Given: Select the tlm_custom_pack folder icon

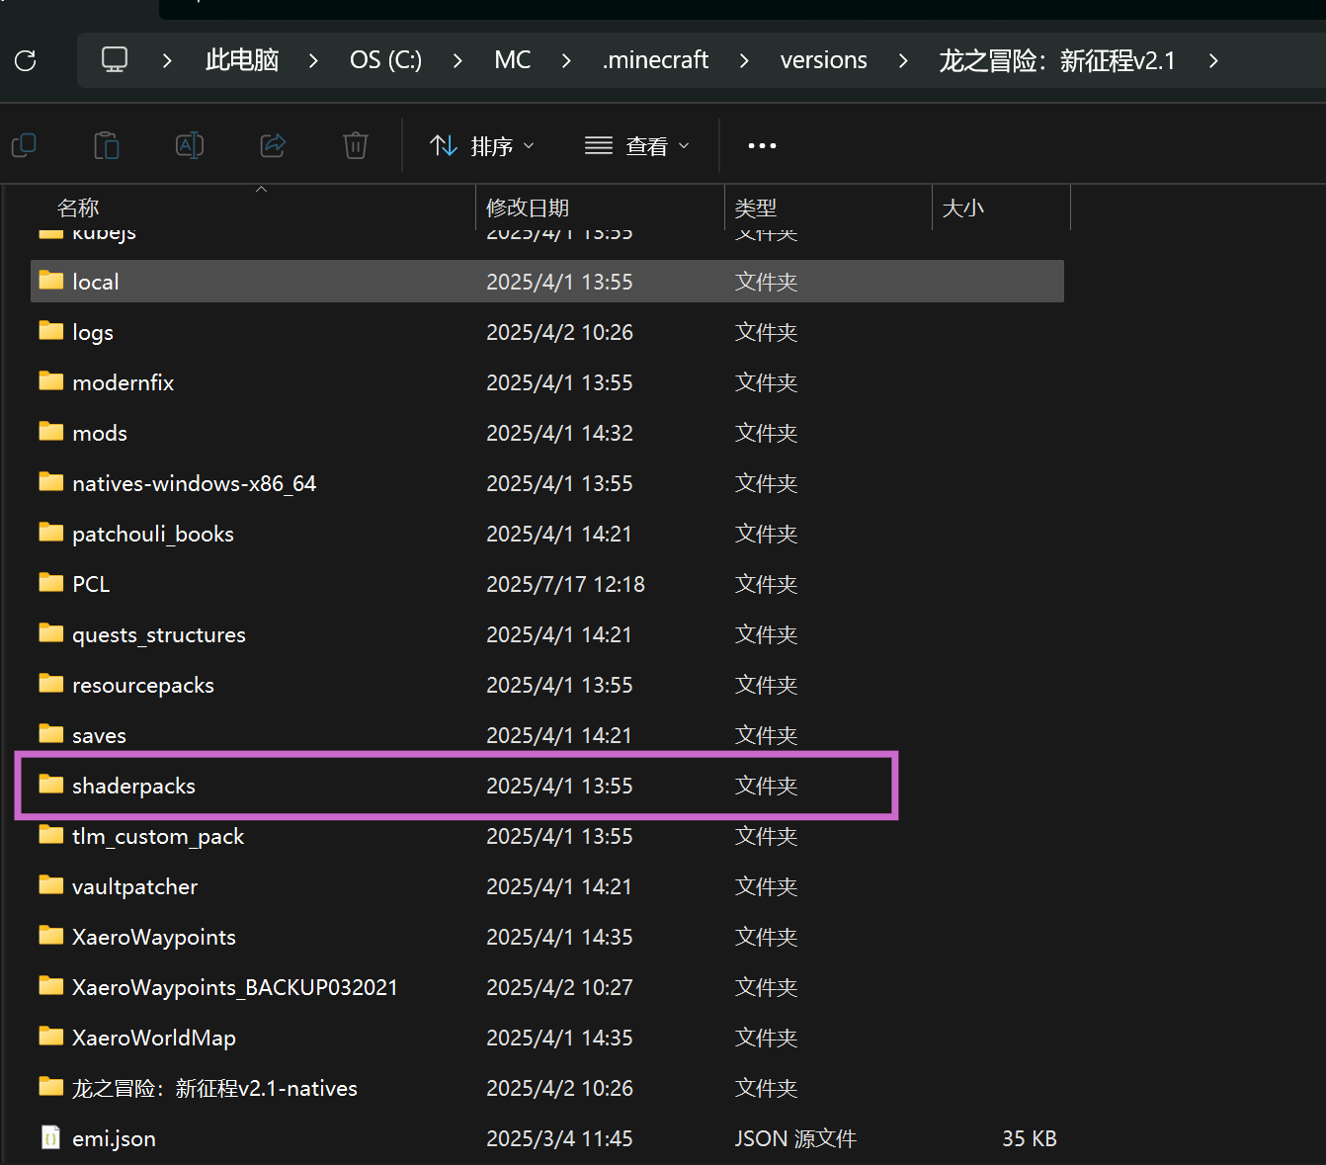Looking at the screenshot, I should [51, 835].
